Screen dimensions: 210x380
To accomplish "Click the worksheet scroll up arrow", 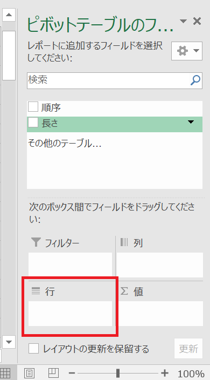I will click(x=9, y=15).
